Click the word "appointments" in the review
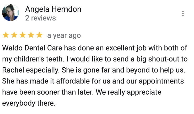 [161, 82]
